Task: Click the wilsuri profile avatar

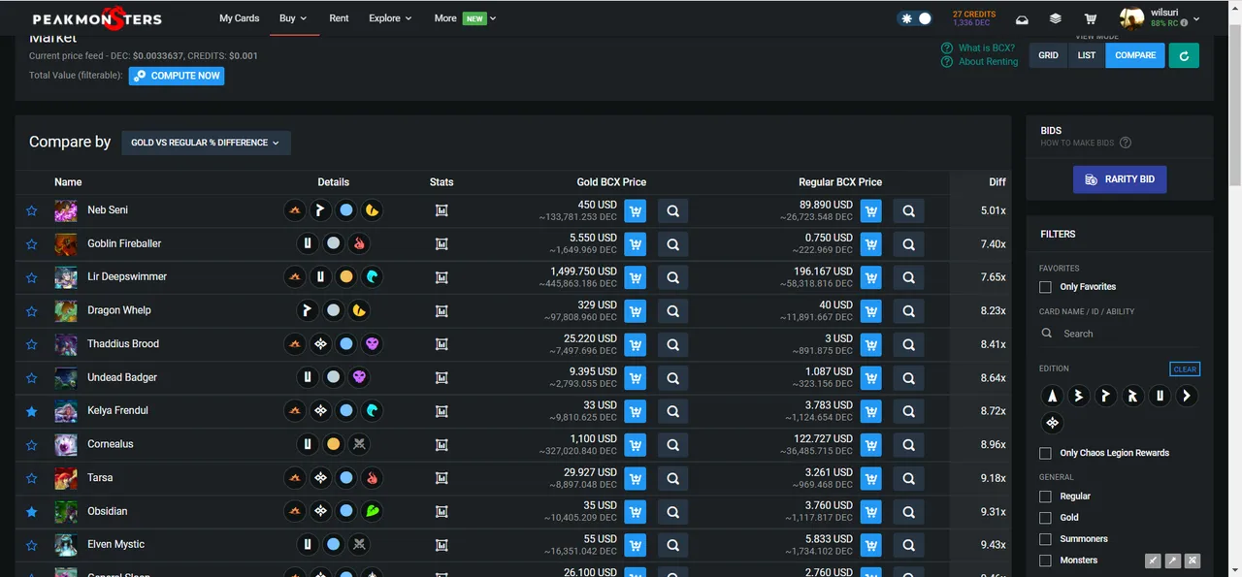Action: point(1131,18)
